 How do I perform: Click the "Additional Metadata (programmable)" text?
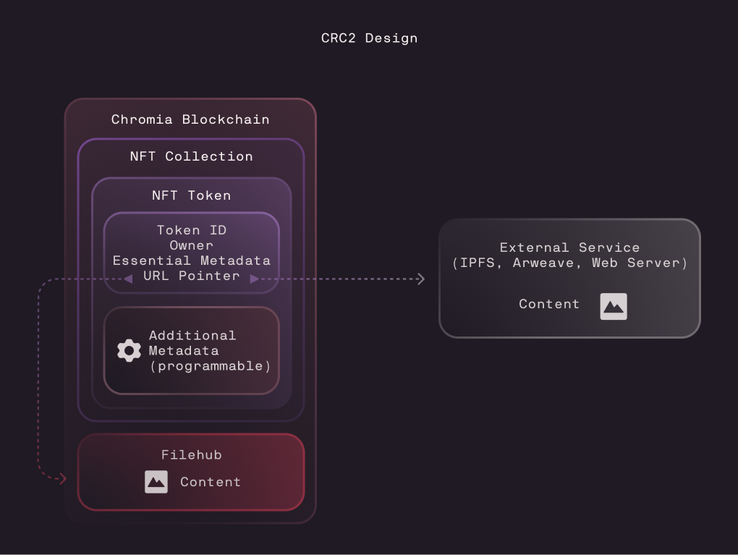click(x=210, y=351)
